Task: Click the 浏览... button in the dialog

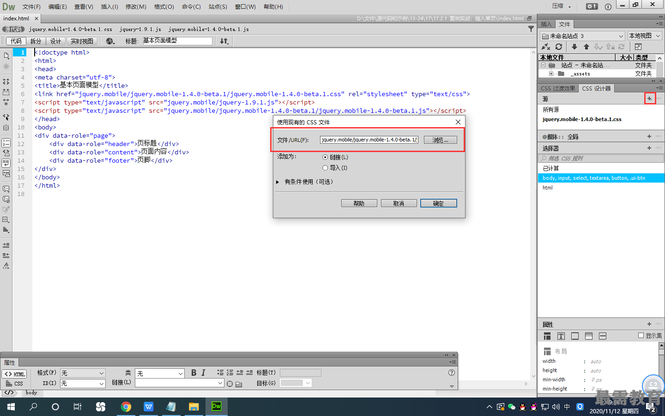Action: point(440,140)
